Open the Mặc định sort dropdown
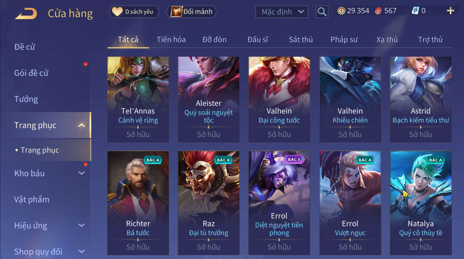Viewport: 464px width, 259px height. click(x=281, y=12)
